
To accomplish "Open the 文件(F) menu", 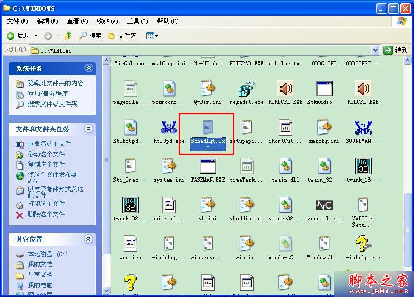I will click(18, 21).
